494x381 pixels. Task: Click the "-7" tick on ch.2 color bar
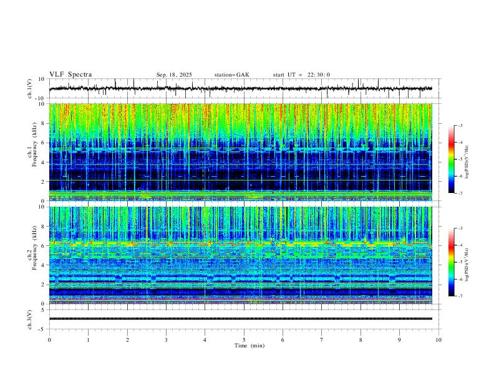click(x=460, y=296)
